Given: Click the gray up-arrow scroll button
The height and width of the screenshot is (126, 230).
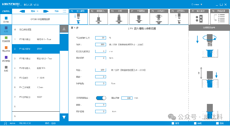Looking at the screenshot, I should pos(64,29).
